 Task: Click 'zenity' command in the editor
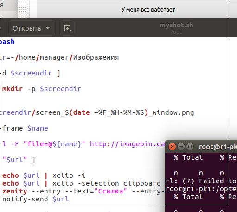click(x=15, y=191)
